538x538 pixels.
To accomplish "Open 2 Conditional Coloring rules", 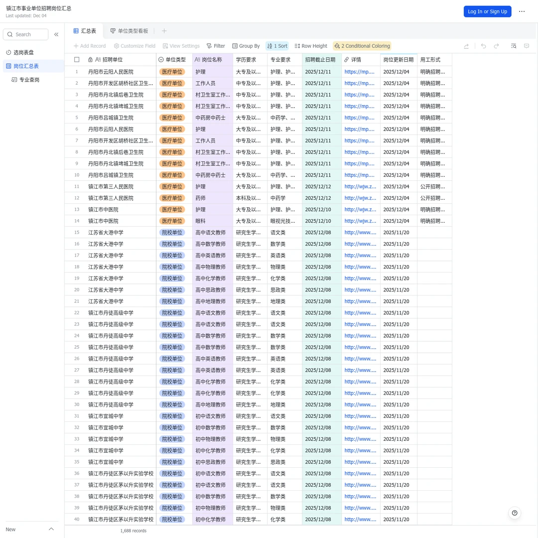I will point(362,46).
